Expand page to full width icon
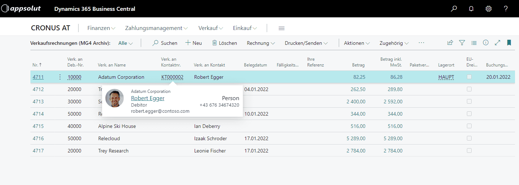The width and height of the screenshot is (519, 185). 498,43
